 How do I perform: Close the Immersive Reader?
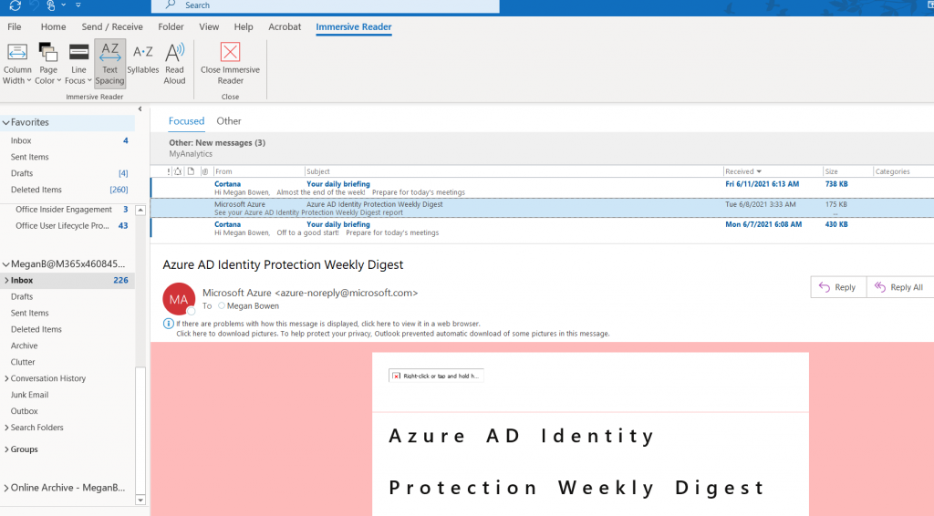(230, 63)
